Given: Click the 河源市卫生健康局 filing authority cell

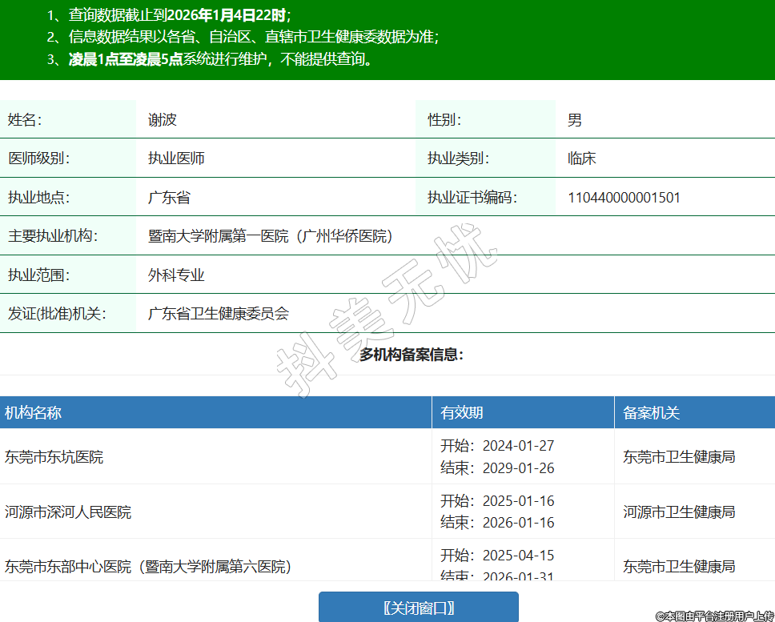Looking at the screenshot, I should tap(679, 512).
